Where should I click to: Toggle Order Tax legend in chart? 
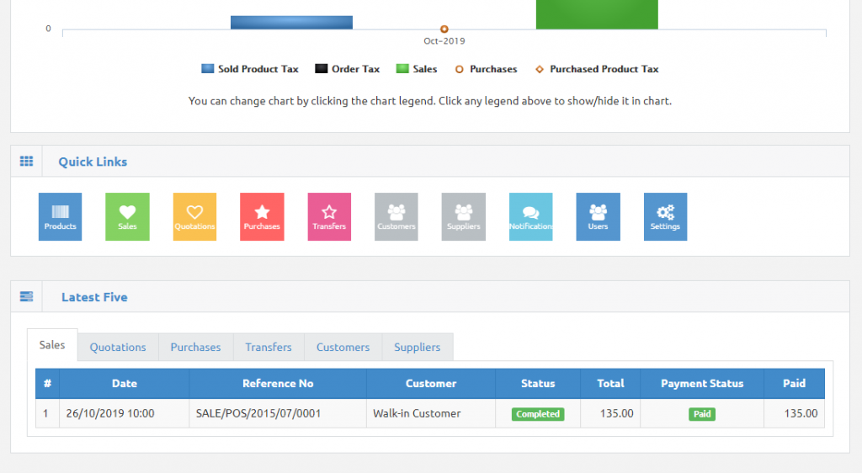click(x=347, y=69)
